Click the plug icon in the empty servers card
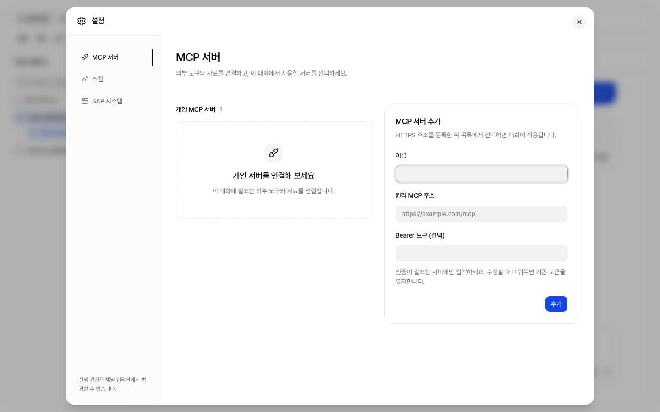660x412 pixels. 274,153
